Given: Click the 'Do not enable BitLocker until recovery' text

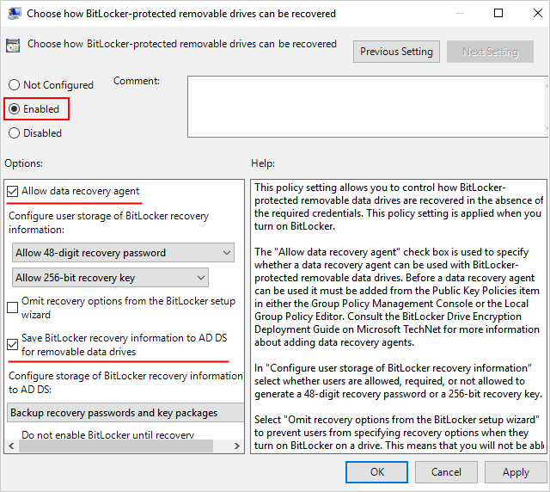Looking at the screenshot, I should (x=107, y=435).
